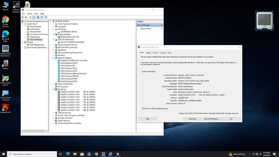Screen dimensions: 279x157
Task: Open File Explorer from the taskbar
Action: click(x=75, y=154)
